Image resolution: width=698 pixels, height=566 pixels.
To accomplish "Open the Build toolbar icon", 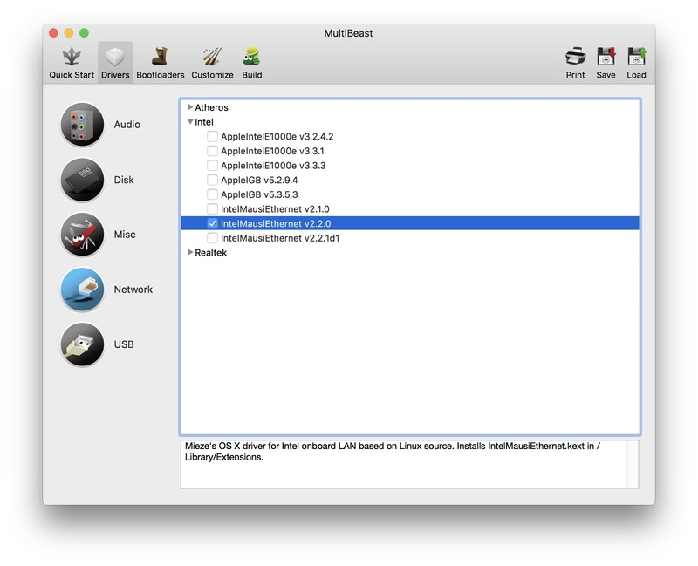I will tap(252, 57).
